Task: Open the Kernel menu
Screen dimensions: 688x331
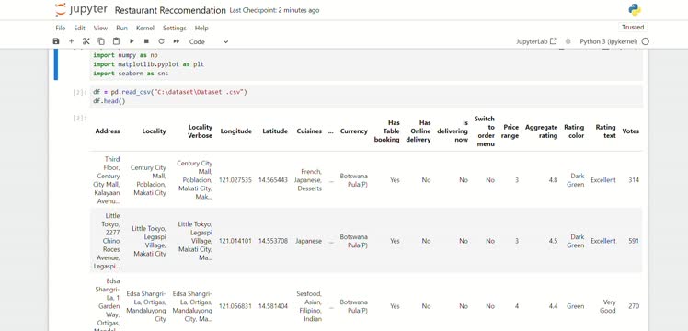Action: [x=145, y=28]
